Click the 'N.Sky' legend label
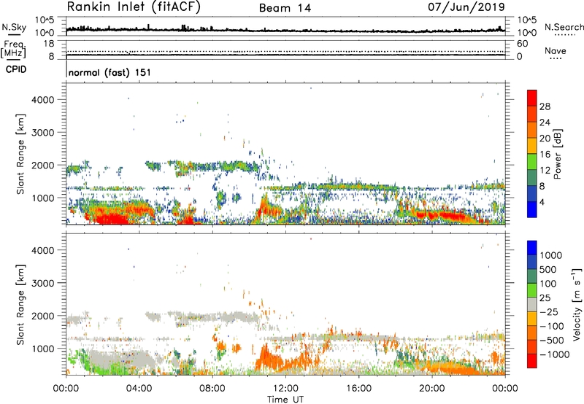The height and width of the screenshot is (404, 584). pyautogui.click(x=14, y=27)
